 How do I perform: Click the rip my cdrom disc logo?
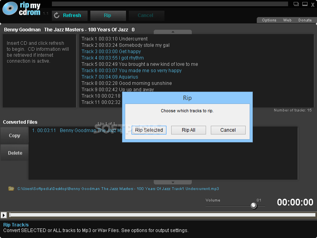pos(10,8)
